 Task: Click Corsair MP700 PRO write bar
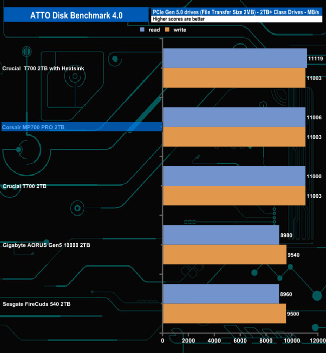coord(234,137)
